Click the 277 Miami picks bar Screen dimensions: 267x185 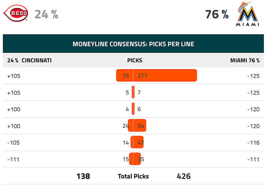(165, 75)
